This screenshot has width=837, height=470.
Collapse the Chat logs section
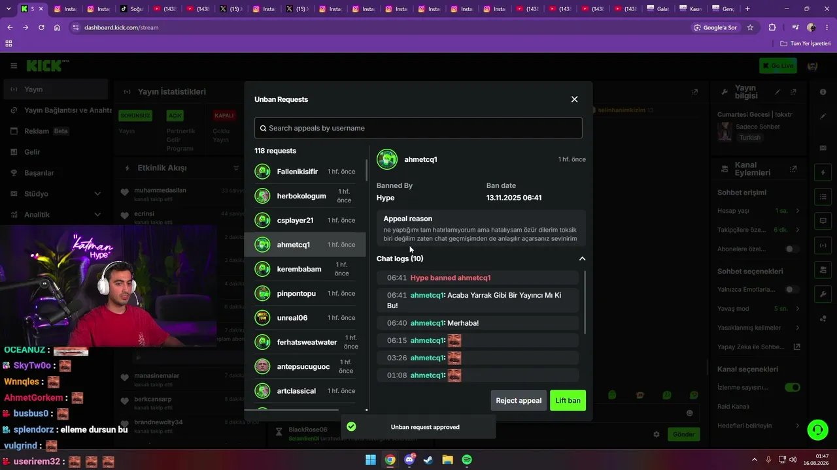point(582,258)
